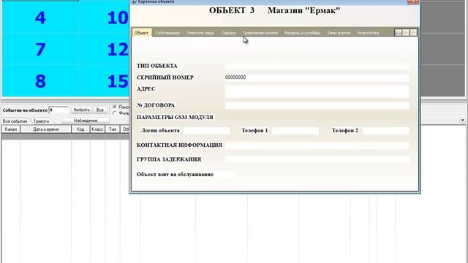Click the Логин объекта field
This screenshot has width=468, height=263.
click(x=206, y=131)
